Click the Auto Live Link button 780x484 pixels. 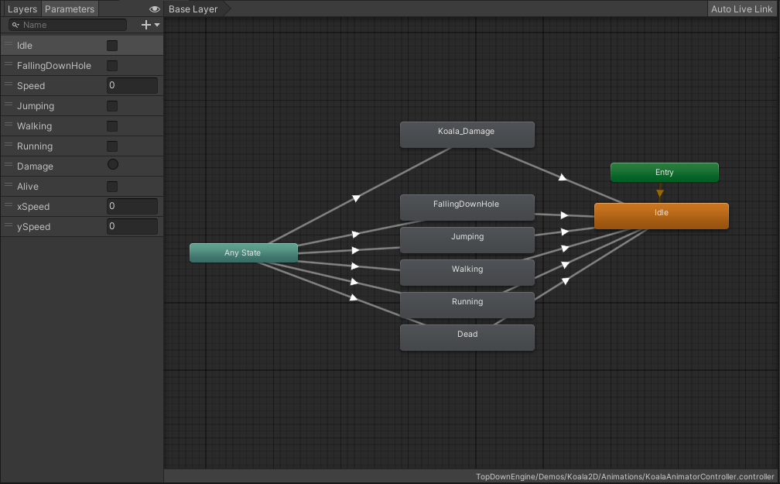(741, 9)
